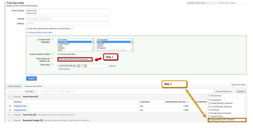Tick the Competition column checkbox
The height and width of the screenshot is (128, 253).
tap(209, 100)
